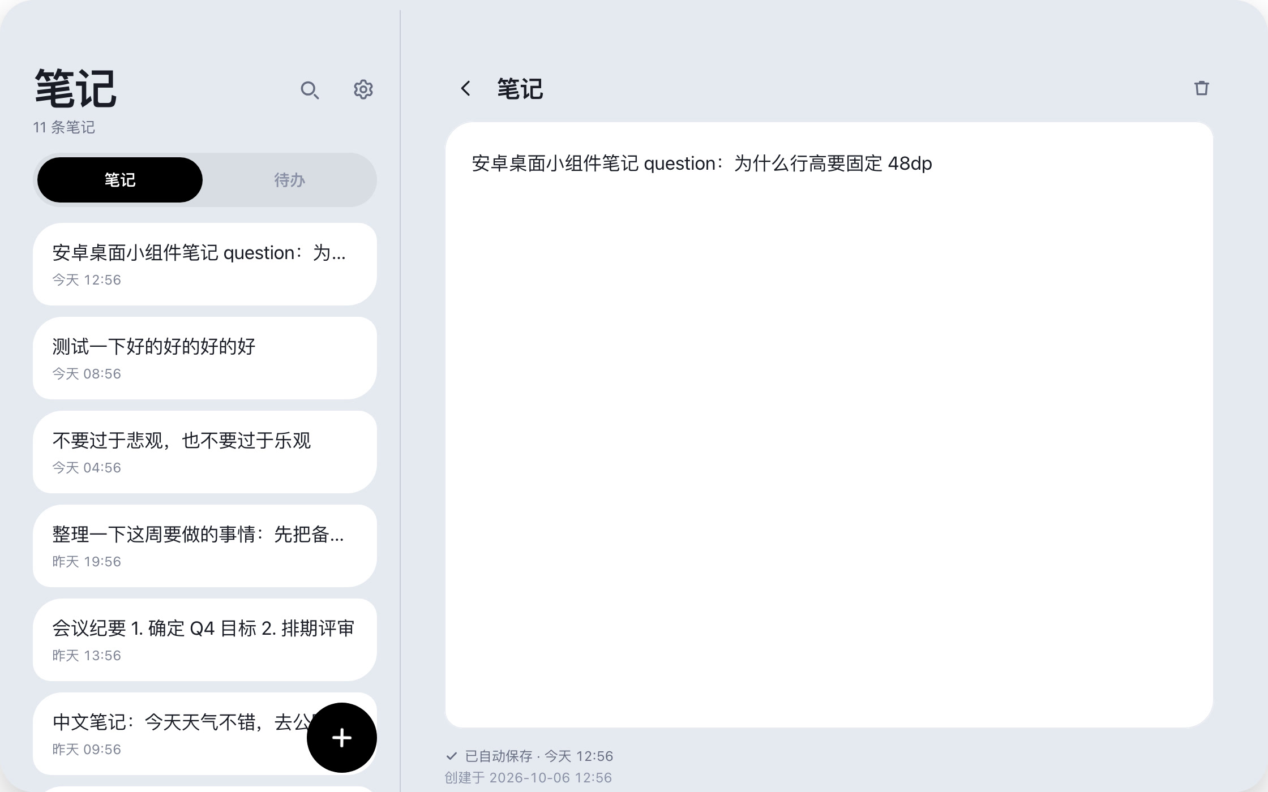Click the 笔记 title in editor header

click(520, 89)
